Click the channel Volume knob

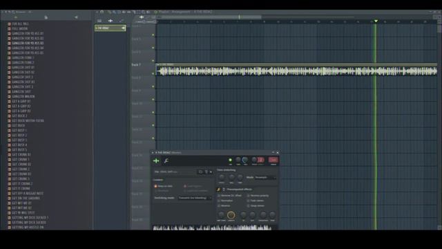245,160
